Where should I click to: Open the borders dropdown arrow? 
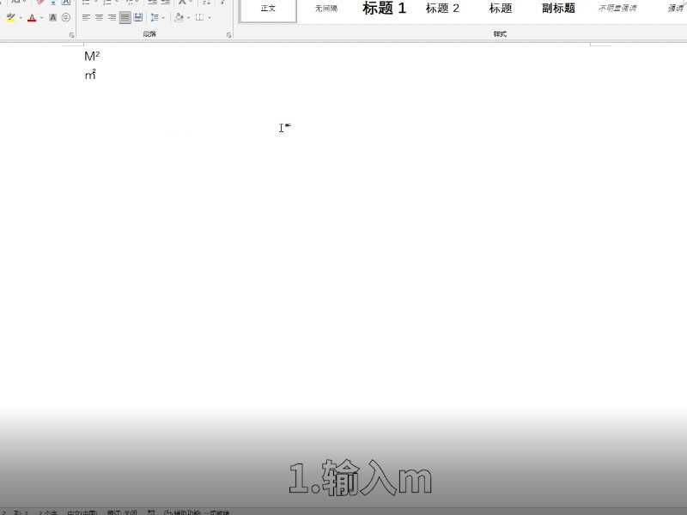pos(210,16)
